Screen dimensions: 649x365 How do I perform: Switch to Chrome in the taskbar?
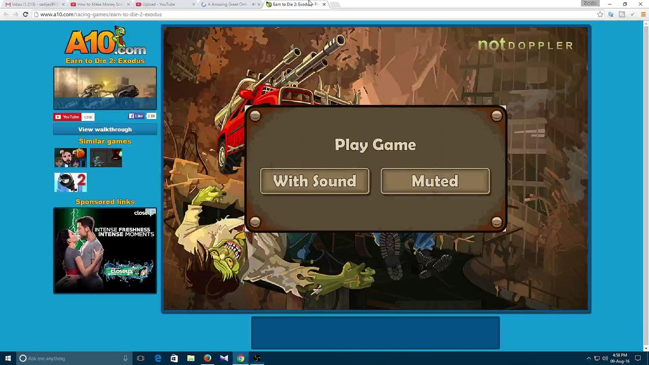click(241, 358)
